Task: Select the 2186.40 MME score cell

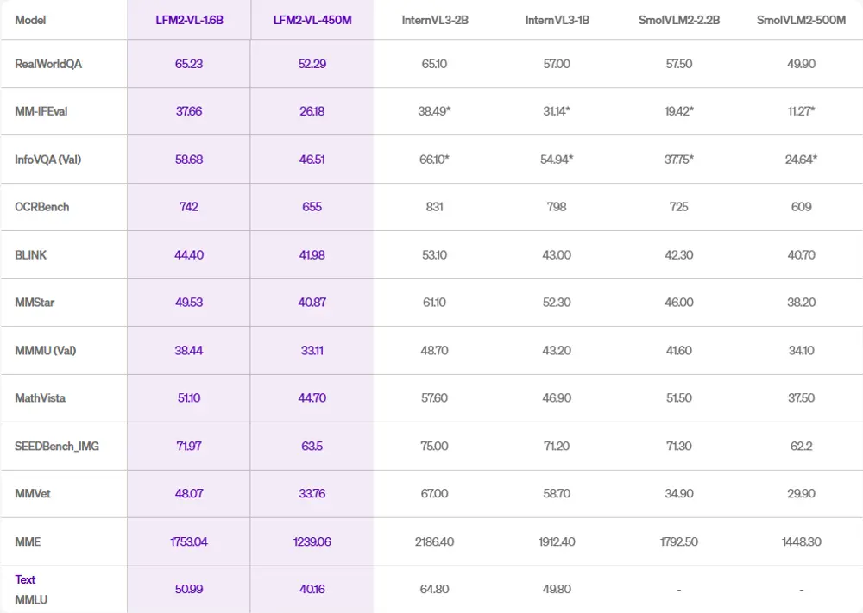Action: tap(435, 541)
